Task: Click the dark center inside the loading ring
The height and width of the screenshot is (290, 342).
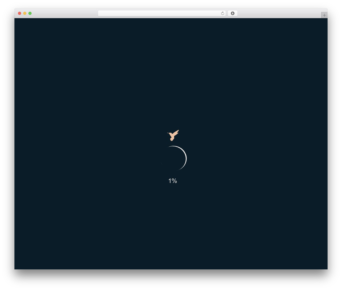Action: coord(172,159)
